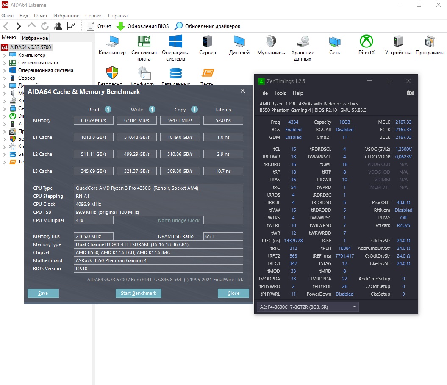This screenshot has height=385, width=447.
Task: Click the Memory Type field text
Action: tap(158, 244)
